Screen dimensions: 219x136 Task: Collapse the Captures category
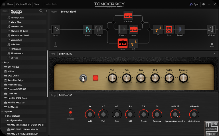2,111
